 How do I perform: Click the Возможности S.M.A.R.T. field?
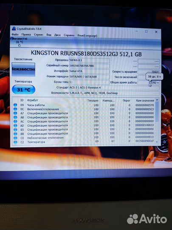(114, 93)
